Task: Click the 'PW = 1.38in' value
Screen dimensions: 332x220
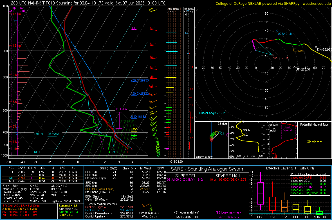Action: 10,186
